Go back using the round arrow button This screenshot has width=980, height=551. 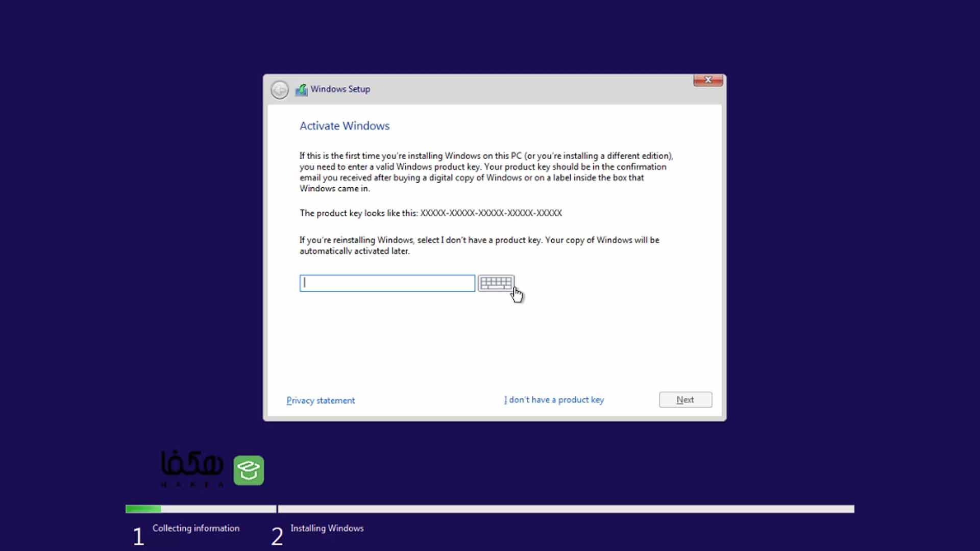point(280,90)
